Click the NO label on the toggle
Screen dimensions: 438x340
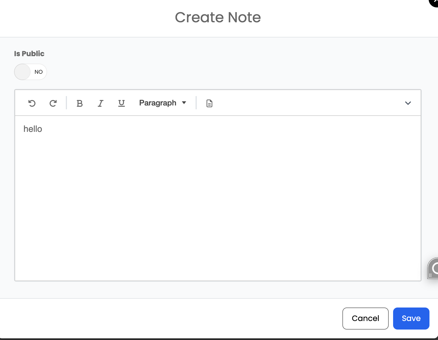[39, 72]
